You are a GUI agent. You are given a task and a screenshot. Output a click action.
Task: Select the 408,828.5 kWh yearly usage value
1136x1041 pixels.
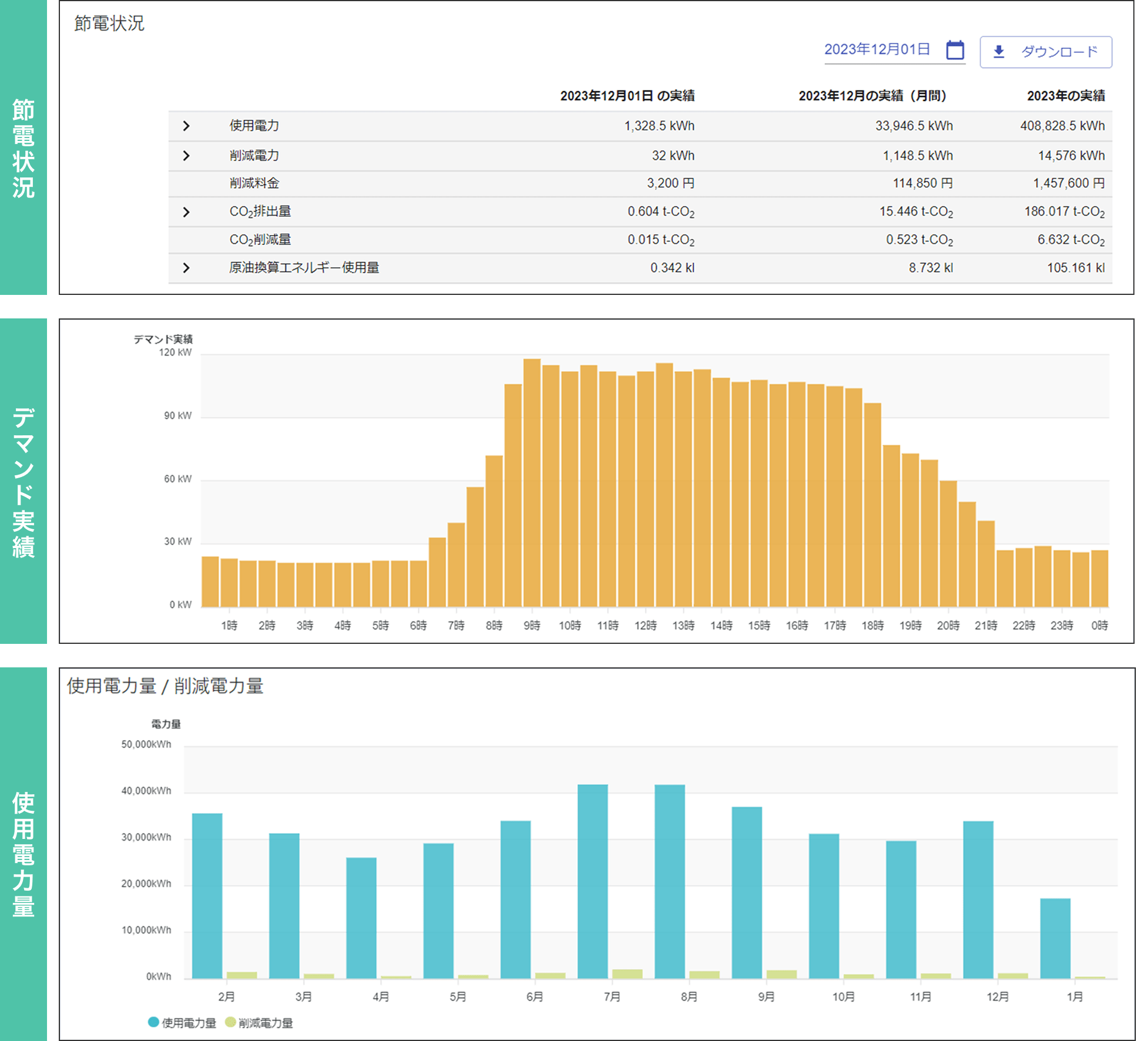[x=1062, y=126]
